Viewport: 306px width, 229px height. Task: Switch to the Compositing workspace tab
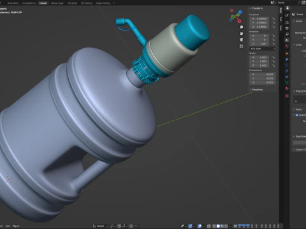tap(29, 3)
